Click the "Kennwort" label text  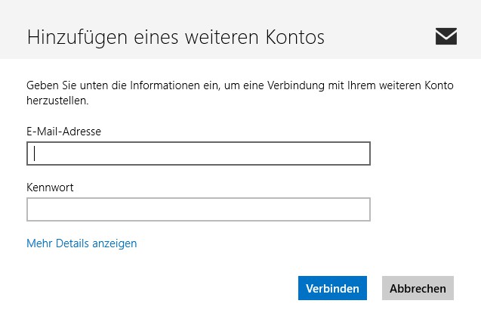pyautogui.click(x=50, y=187)
